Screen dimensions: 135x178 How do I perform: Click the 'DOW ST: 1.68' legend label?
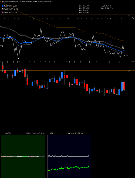click(x=11, y=6)
